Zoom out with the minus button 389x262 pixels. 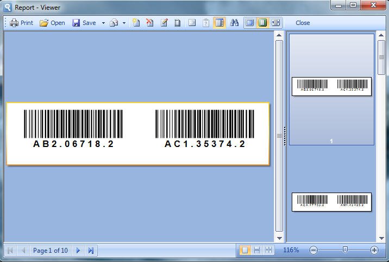point(313,250)
